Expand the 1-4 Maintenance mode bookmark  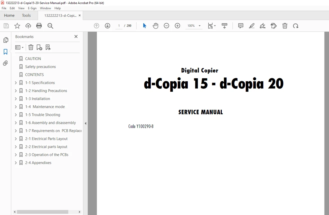pos(16,107)
